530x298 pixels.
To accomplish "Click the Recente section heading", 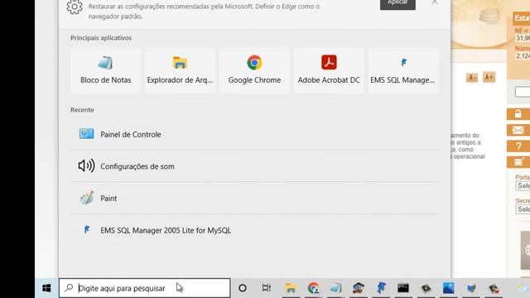I will click(82, 110).
